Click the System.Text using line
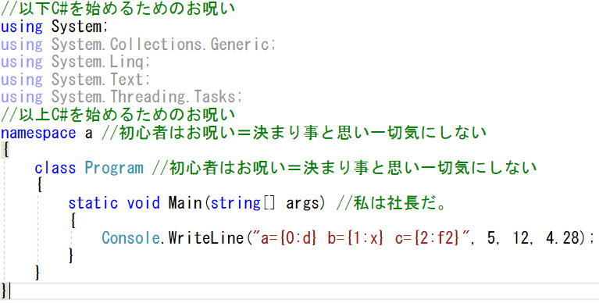 pos(75,79)
